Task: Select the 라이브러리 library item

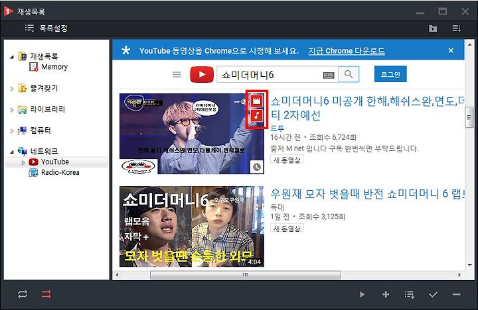Action: tap(48, 109)
